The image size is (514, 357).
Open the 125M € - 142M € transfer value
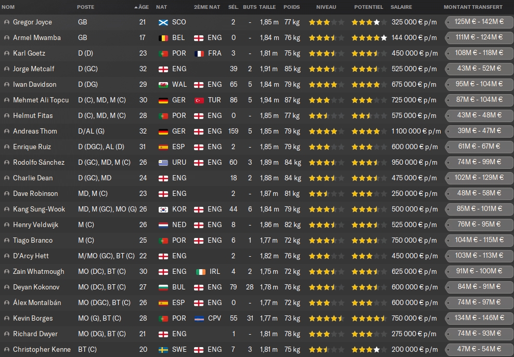pyautogui.click(x=479, y=22)
